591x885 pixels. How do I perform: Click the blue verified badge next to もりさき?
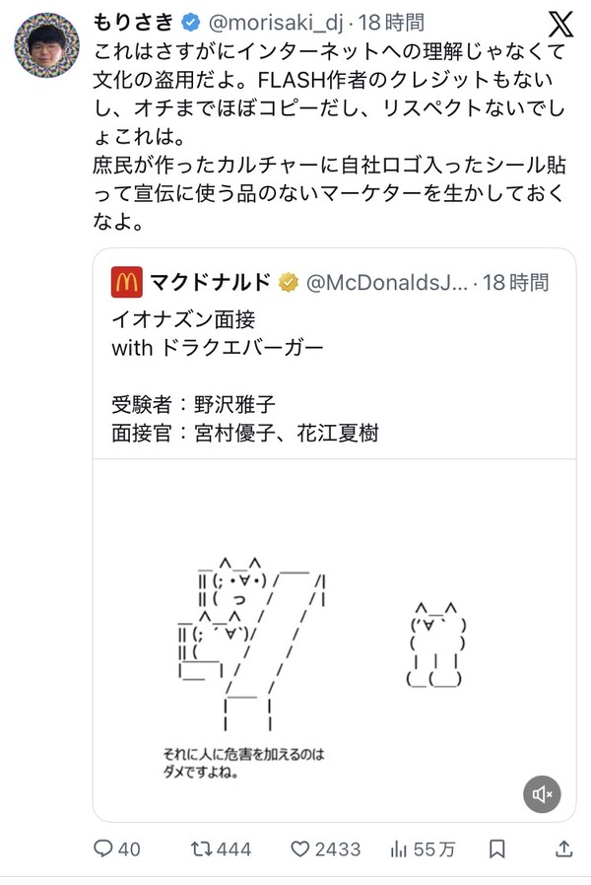click(191, 23)
